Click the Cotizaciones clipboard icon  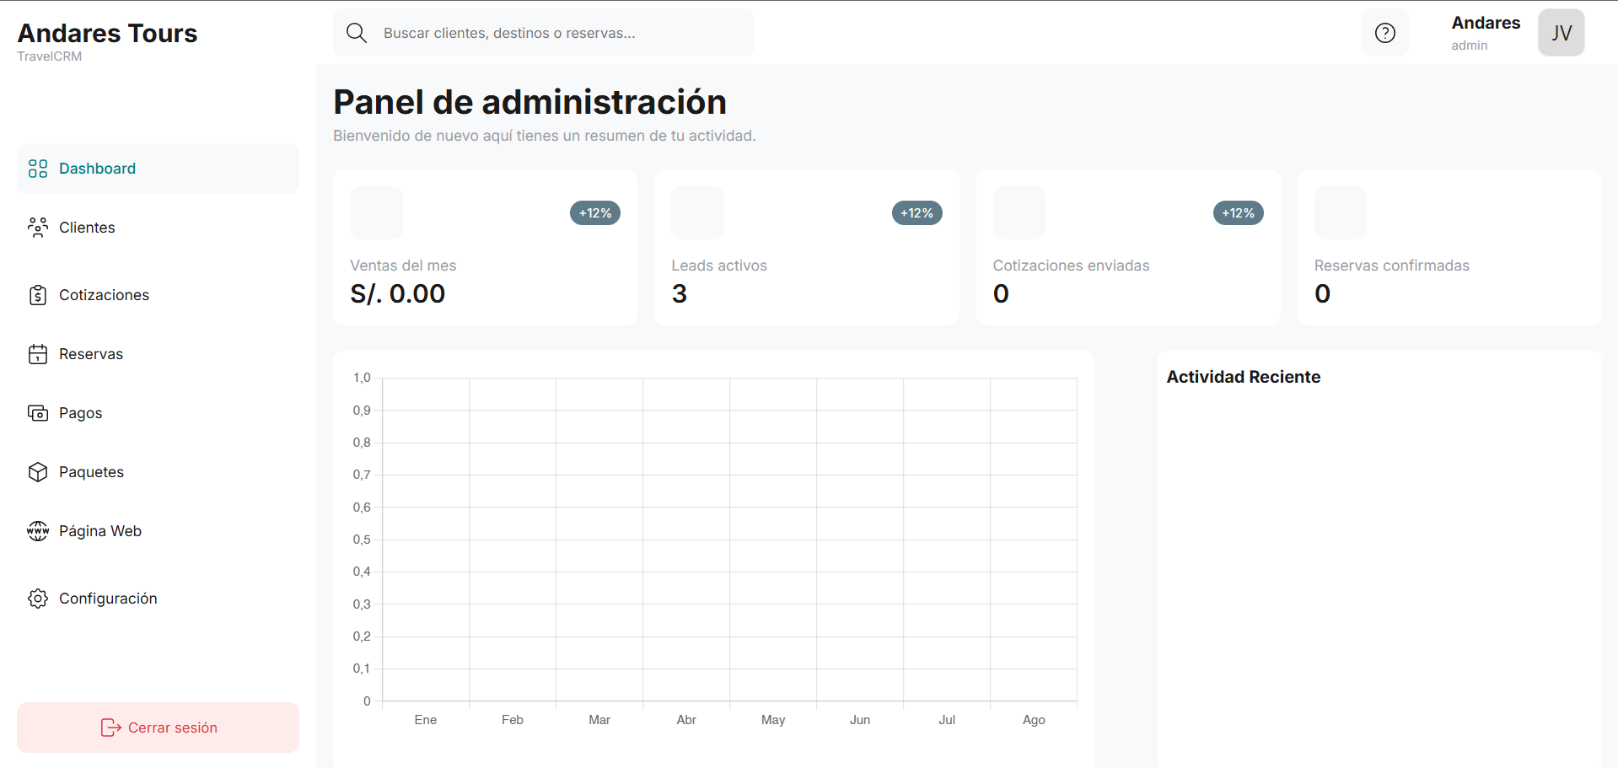pyautogui.click(x=38, y=295)
